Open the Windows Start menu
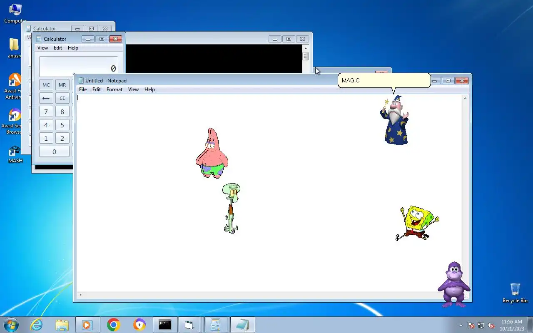 click(11, 325)
